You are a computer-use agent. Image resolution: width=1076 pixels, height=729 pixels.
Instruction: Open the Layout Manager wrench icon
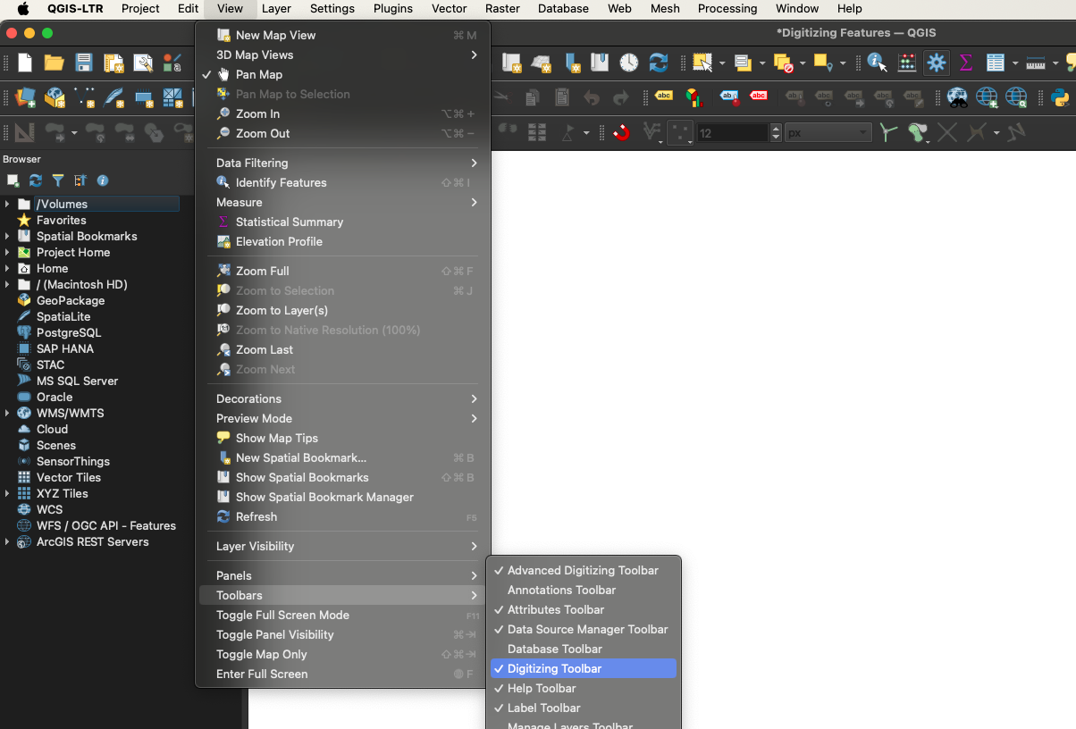pyautogui.click(x=143, y=63)
